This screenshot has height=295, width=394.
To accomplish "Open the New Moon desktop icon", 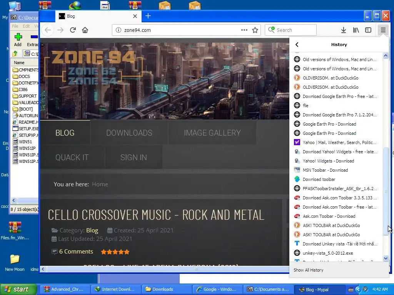I will coord(15,263).
